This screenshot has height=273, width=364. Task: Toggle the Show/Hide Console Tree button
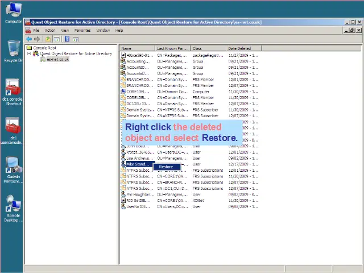point(57,39)
